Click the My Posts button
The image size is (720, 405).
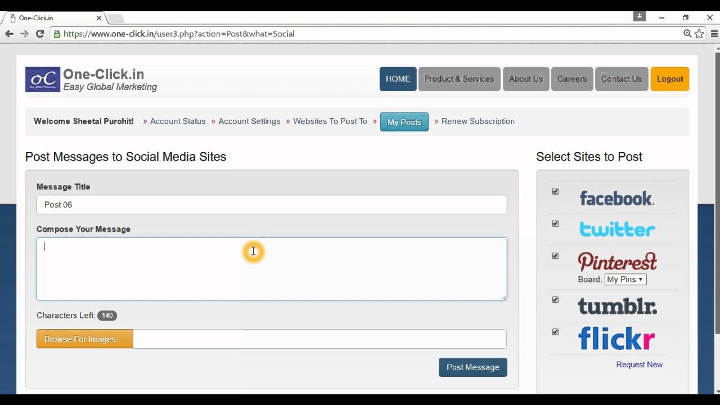pos(404,122)
